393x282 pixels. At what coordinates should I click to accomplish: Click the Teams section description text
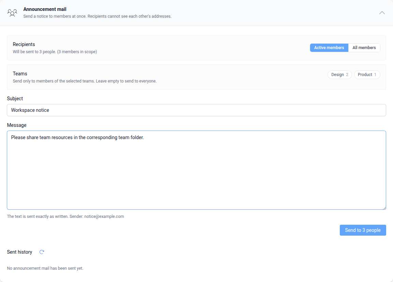(x=85, y=81)
